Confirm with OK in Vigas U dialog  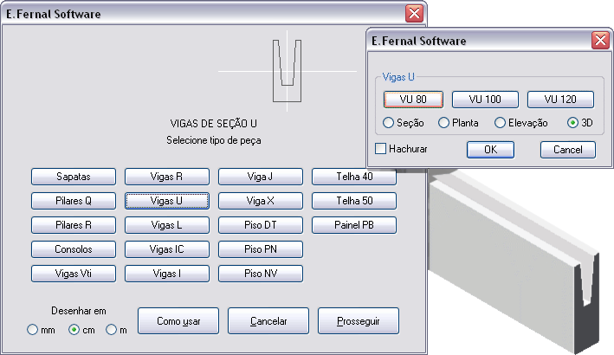point(490,150)
